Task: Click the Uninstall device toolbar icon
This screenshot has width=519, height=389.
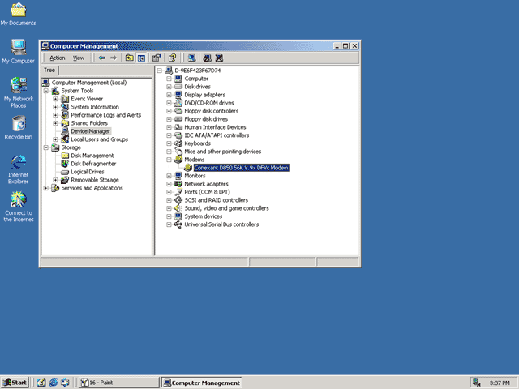Action: pos(219,58)
